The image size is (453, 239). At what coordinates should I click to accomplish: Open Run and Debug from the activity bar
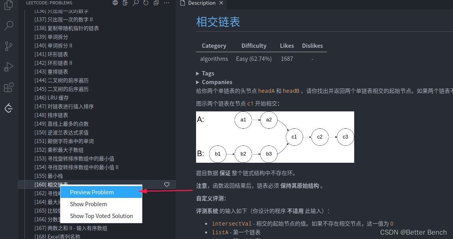(8, 67)
